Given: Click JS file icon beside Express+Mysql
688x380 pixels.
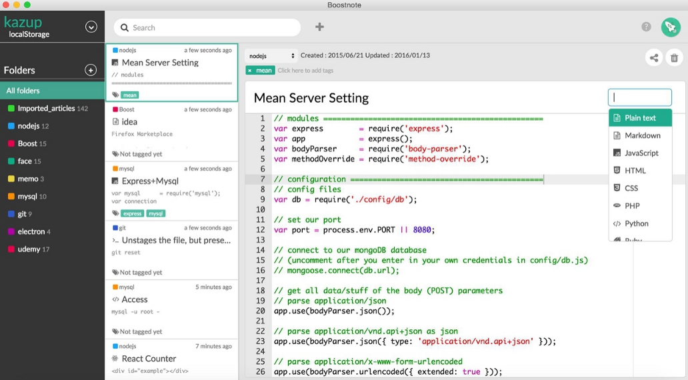Looking at the screenshot, I should [115, 181].
